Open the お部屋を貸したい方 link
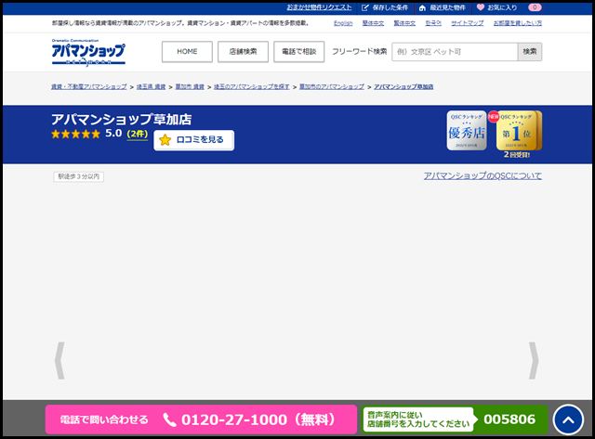 [518, 23]
